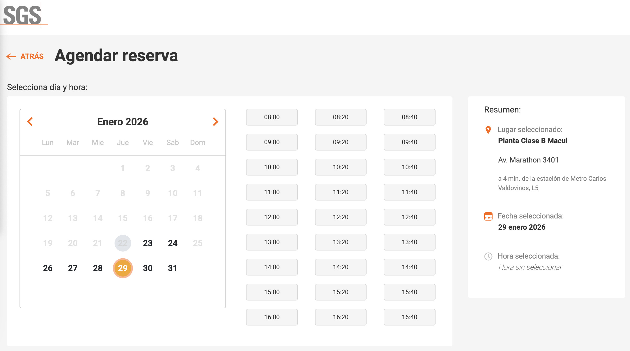The height and width of the screenshot is (351, 630).
Task: Click the ATRÁS link
Action: [x=32, y=56]
